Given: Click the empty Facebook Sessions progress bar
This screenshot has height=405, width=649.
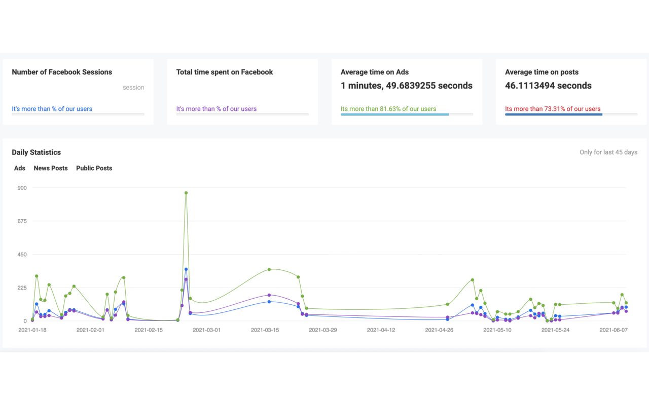Looking at the screenshot, I should point(78,114).
